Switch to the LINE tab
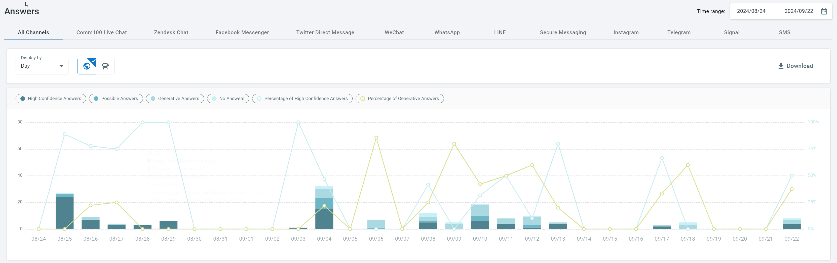The image size is (837, 263). pyautogui.click(x=500, y=32)
